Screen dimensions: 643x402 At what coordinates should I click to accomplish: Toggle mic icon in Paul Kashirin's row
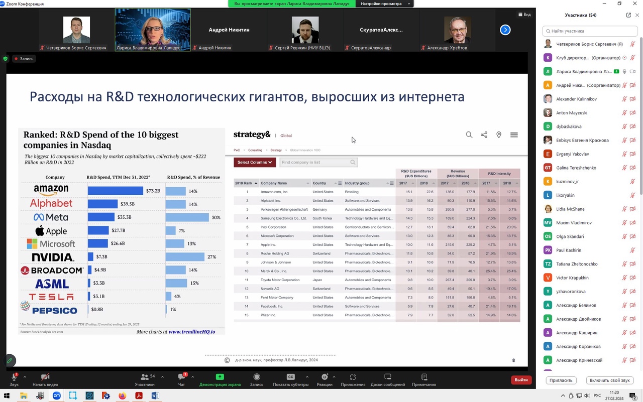[x=633, y=250]
